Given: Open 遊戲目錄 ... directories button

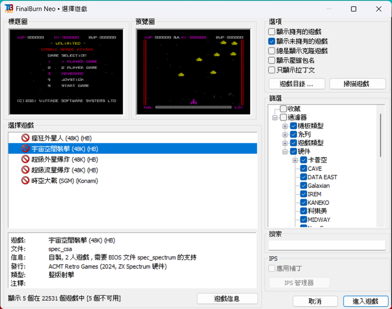Looking at the screenshot, I should [297, 84].
